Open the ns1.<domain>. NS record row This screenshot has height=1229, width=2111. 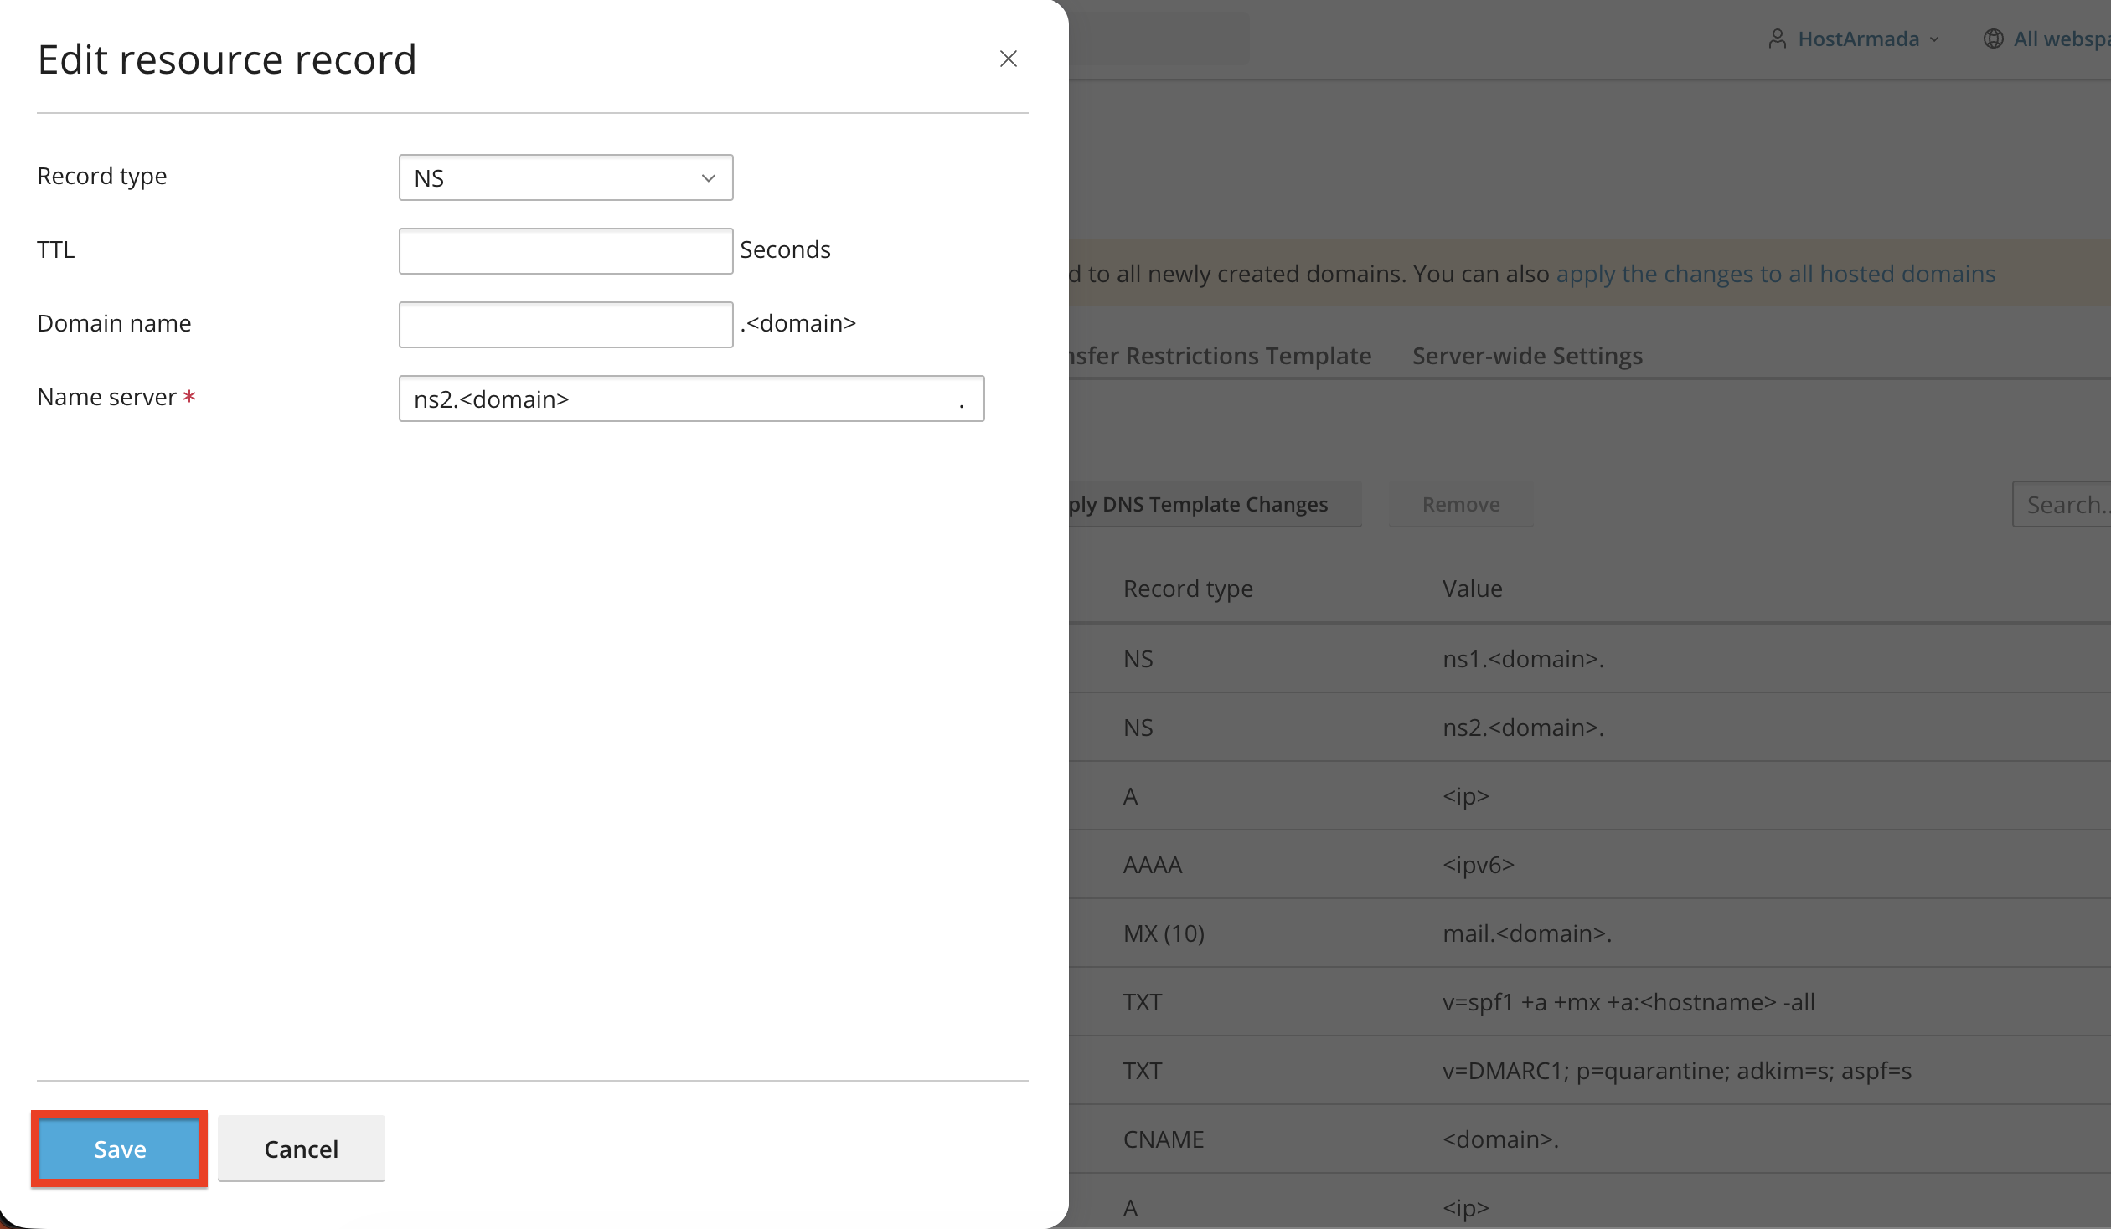[1590, 658]
